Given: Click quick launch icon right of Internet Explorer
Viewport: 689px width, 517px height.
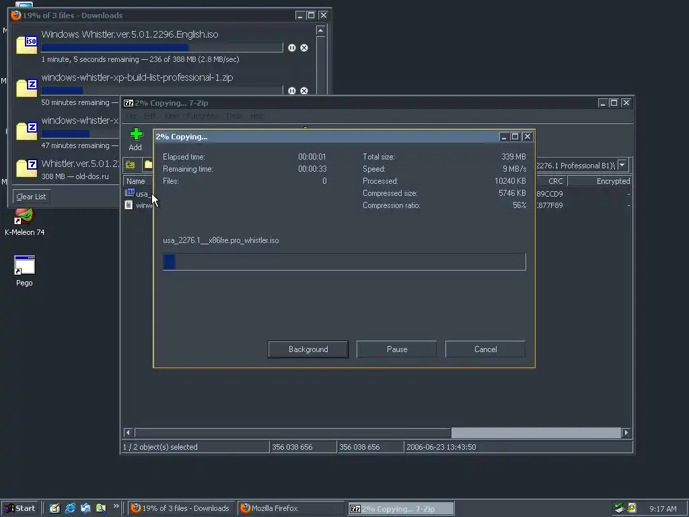Looking at the screenshot, I should (85, 508).
